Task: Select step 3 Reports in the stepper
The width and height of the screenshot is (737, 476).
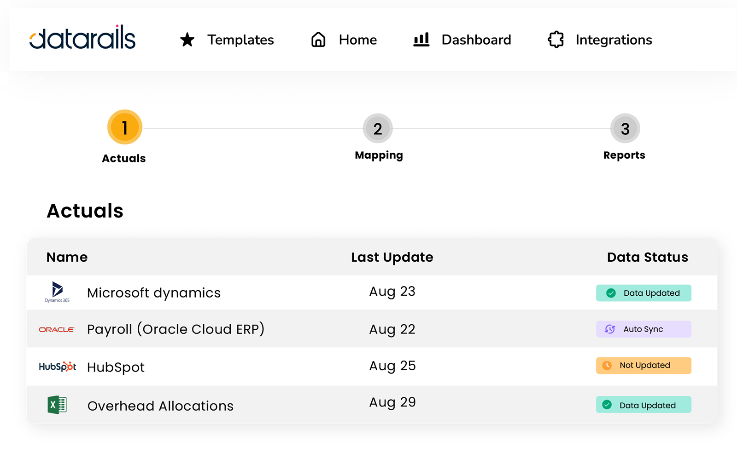Action: point(625,128)
